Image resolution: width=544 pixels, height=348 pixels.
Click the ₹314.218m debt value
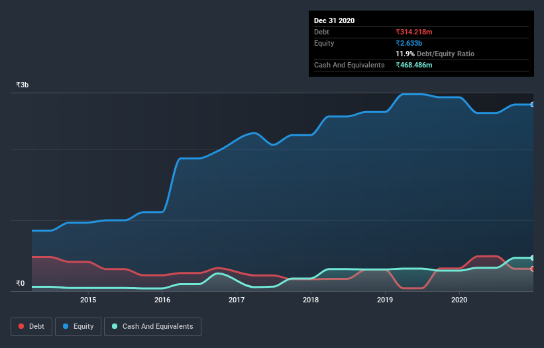(414, 32)
